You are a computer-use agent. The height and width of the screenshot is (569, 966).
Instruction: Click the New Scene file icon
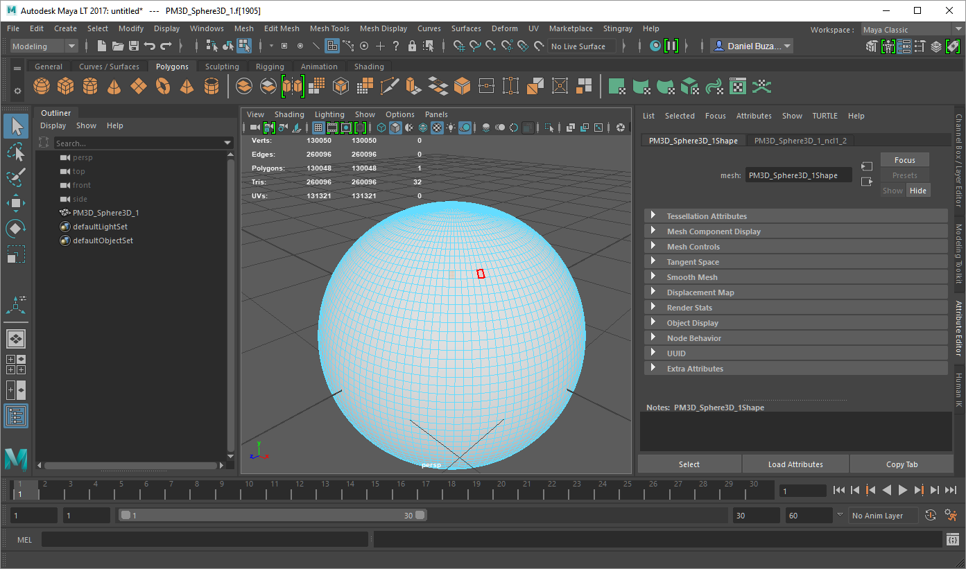coord(102,46)
